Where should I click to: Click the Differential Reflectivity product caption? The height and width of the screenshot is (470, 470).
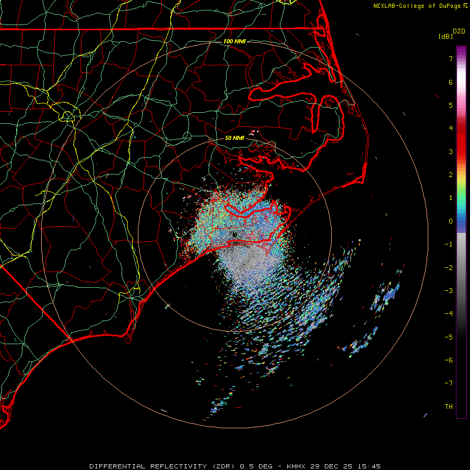click(234, 466)
